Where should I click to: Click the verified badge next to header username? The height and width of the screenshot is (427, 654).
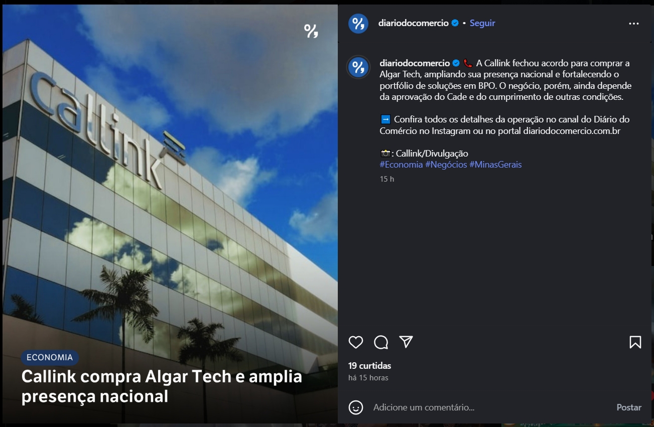point(455,23)
